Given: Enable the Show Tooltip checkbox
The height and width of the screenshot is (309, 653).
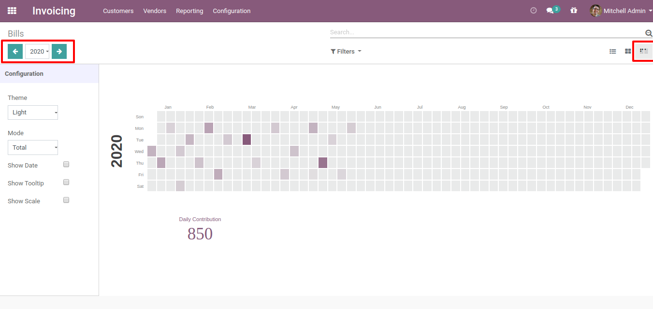Looking at the screenshot, I should pyautogui.click(x=66, y=183).
